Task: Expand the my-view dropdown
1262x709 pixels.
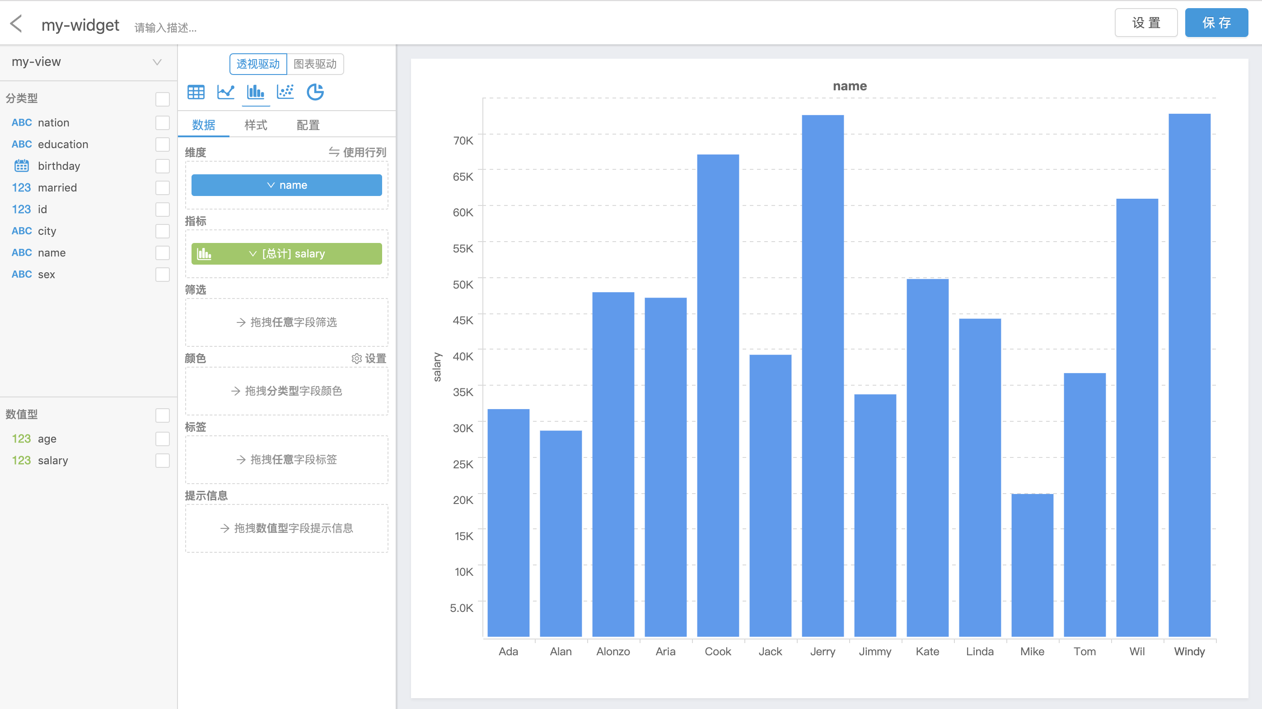Action: click(x=157, y=62)
